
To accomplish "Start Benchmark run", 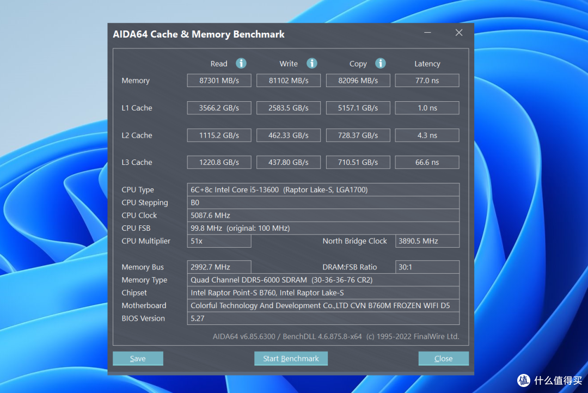I will click(291, 359).
